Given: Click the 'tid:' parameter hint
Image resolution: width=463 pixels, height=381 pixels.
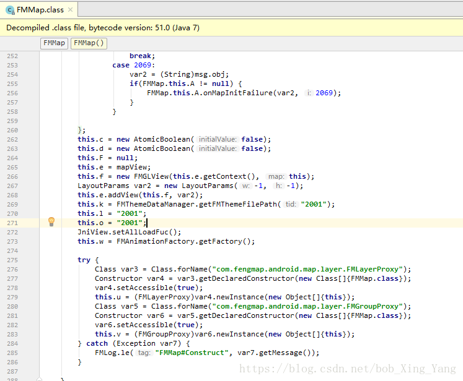Looking at the screenshot, I should 291,205.
